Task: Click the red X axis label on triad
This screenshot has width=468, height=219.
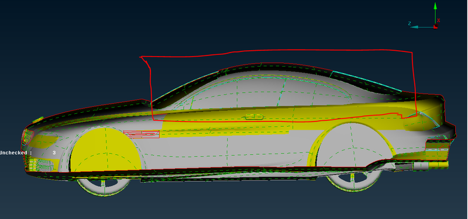Action: pos(438,20)
